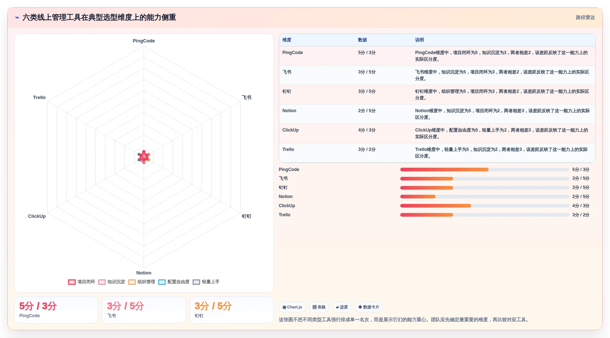
Task: Click the 2分 / 5分 cell in Notion row
Action: (367, 111)
